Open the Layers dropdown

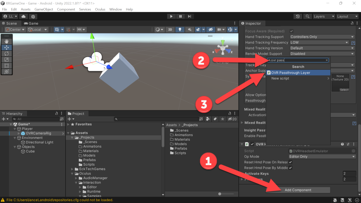(x=324, y=16)
